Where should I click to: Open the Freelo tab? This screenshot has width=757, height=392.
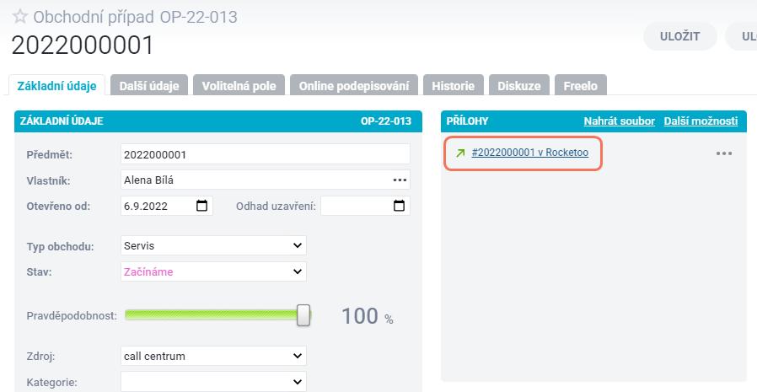[580, 86]
